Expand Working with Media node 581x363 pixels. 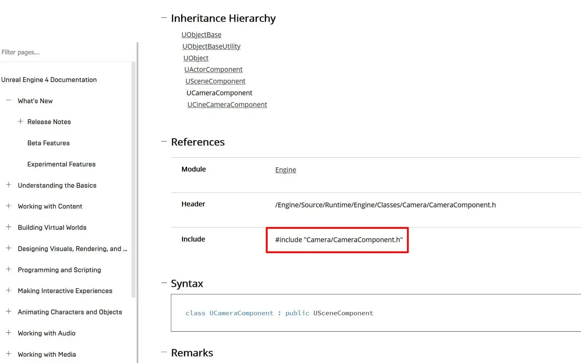pyautogui.click(x=8, y=353)
